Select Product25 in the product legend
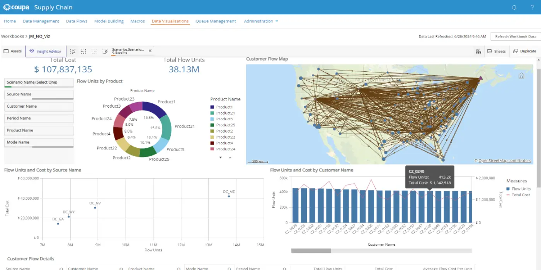Screen dimensions: 541x270 222,125
